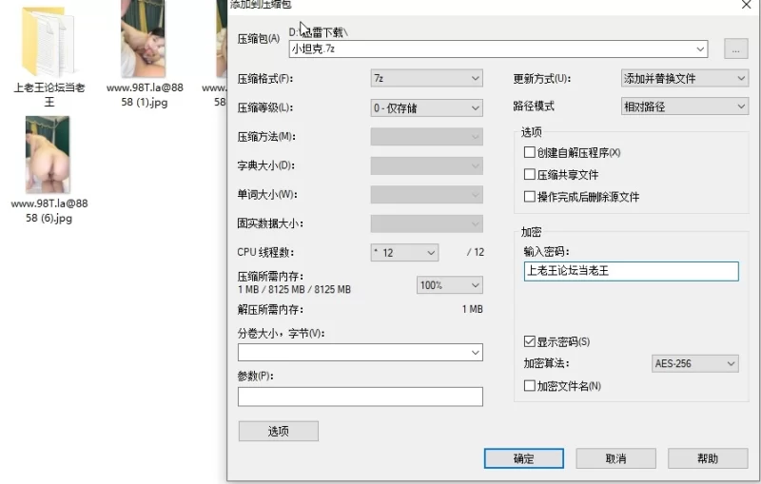Viewport: 761px width, 484px height.
Task: Click the 输入密码 password field
Action: (632, 271)
